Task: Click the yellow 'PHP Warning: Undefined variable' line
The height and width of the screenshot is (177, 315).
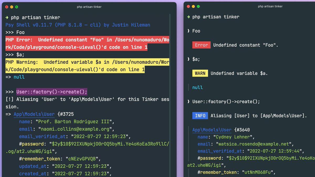Action: tap(87, 66)
